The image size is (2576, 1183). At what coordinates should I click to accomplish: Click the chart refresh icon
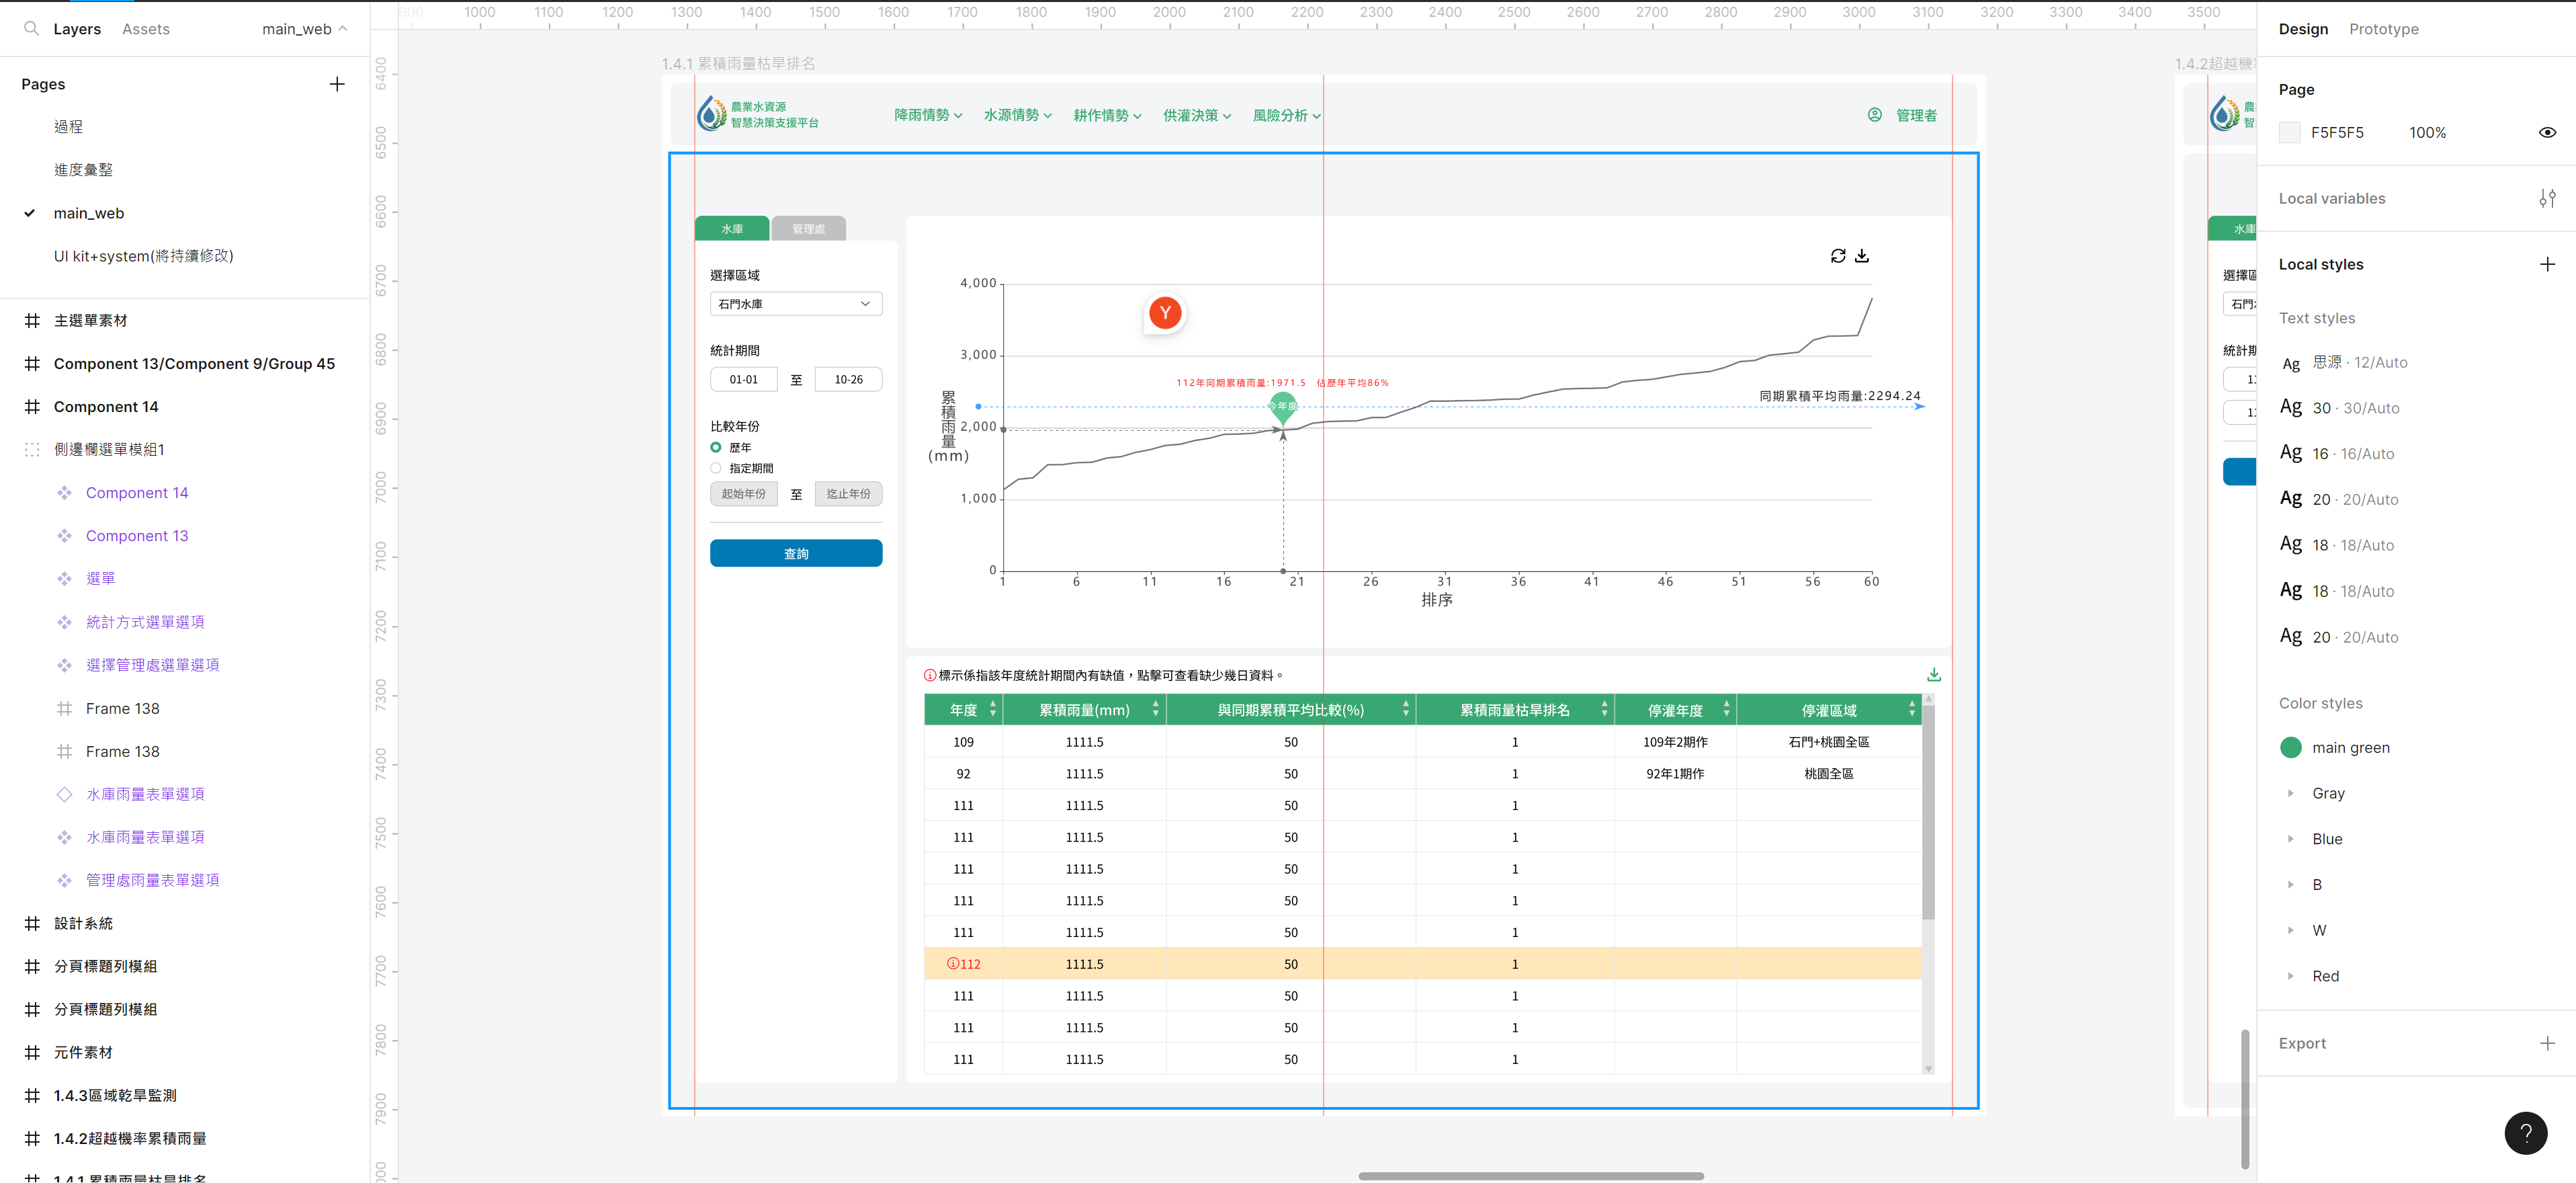1838,256
